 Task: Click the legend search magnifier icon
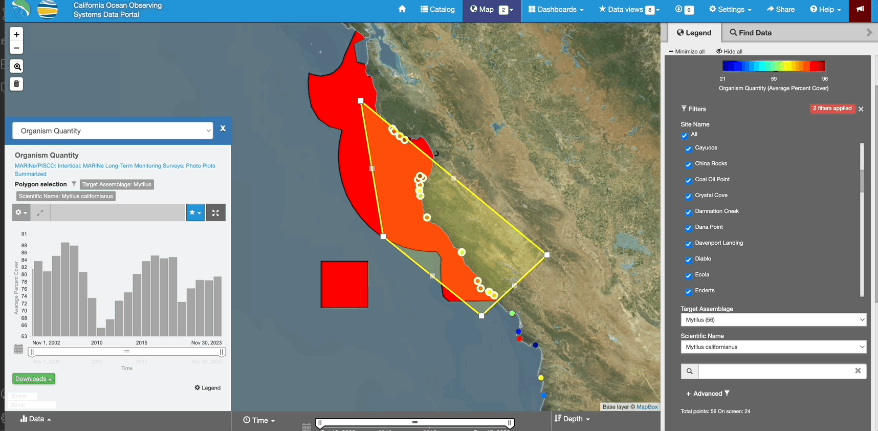pyautogui.click(x=689, y=371)
